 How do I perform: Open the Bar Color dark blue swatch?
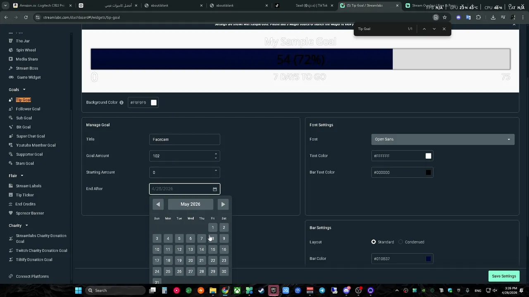(x=428, y=259)
